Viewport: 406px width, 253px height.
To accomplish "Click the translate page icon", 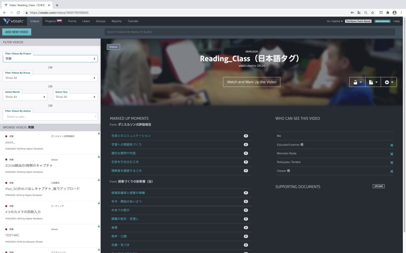I will coord(359,12).
